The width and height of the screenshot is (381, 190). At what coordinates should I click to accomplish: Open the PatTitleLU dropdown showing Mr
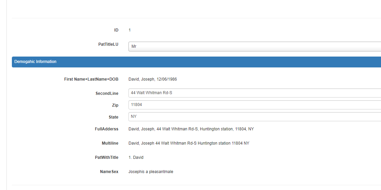(x=255, y=46)
